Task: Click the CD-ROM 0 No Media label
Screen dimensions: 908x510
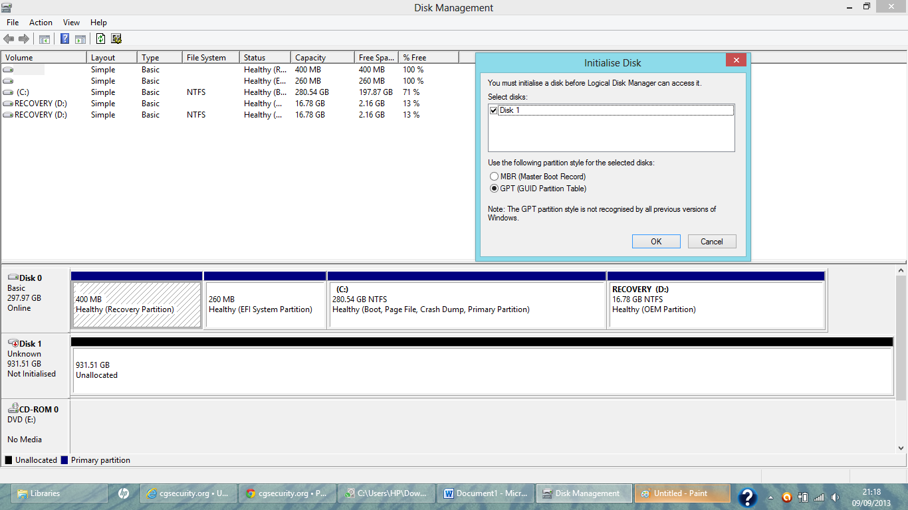Action: (x=25, y=440)
